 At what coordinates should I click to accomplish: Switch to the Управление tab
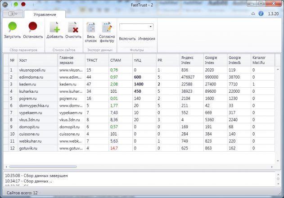click(x=45, y=14)
